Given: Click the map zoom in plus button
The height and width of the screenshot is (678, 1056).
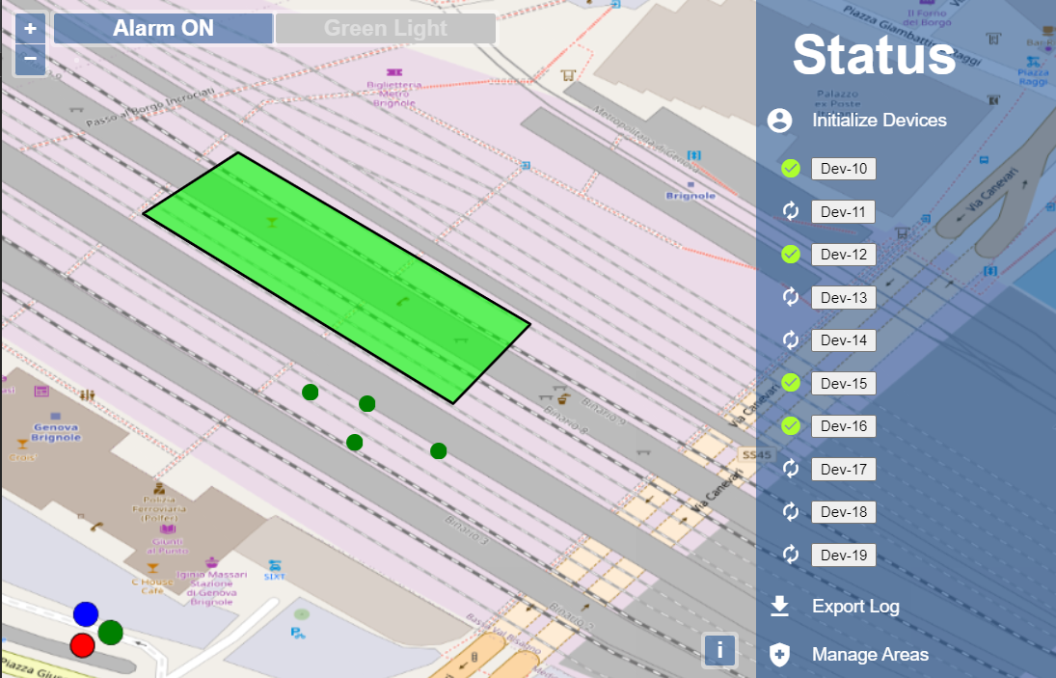Looking at the screenshot, I should [30, 28].
